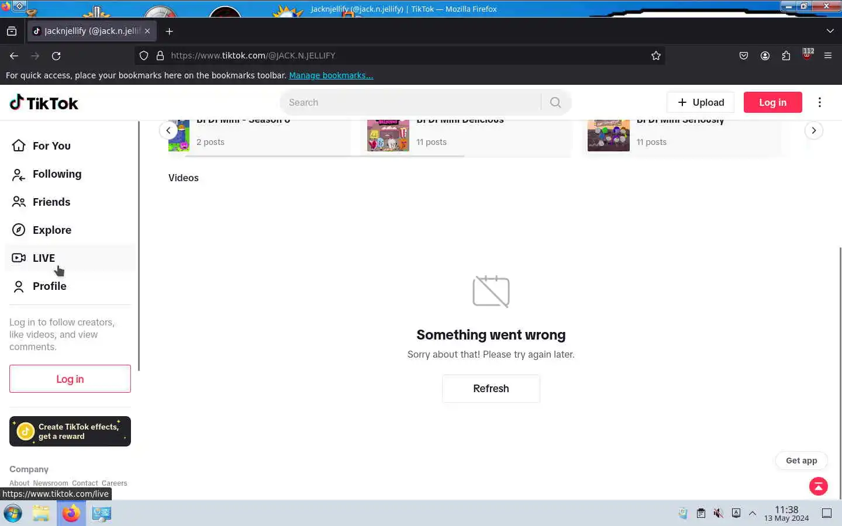Open the monitor app on taskbar
This screenshot has width=842, height=526.
pos(102,513)
